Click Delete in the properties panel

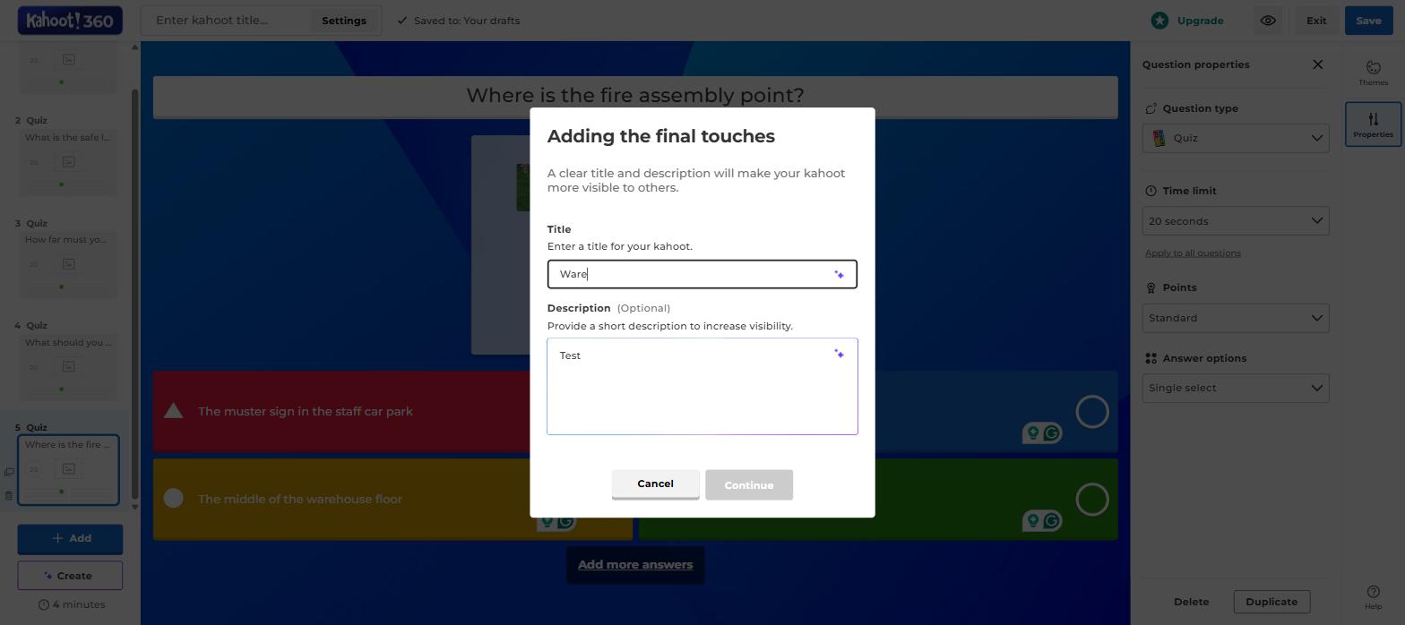pos(1191,602)
